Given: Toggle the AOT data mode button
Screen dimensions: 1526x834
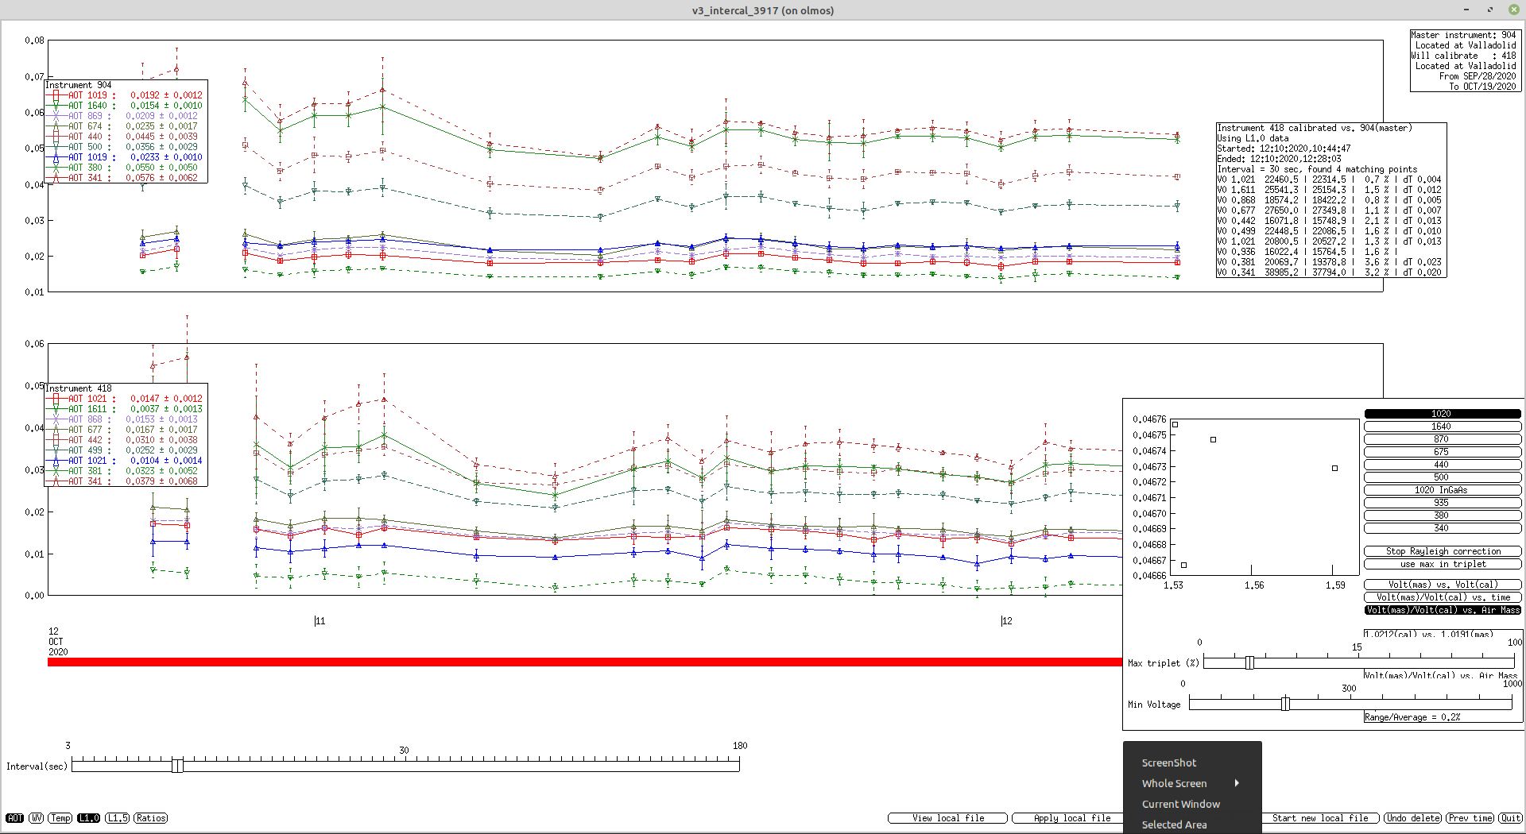Looking at the screenshot, I should pyautogui.click(x=15, y=818).
